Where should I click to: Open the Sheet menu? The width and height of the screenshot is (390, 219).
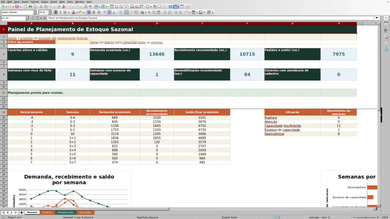point(54,2)
